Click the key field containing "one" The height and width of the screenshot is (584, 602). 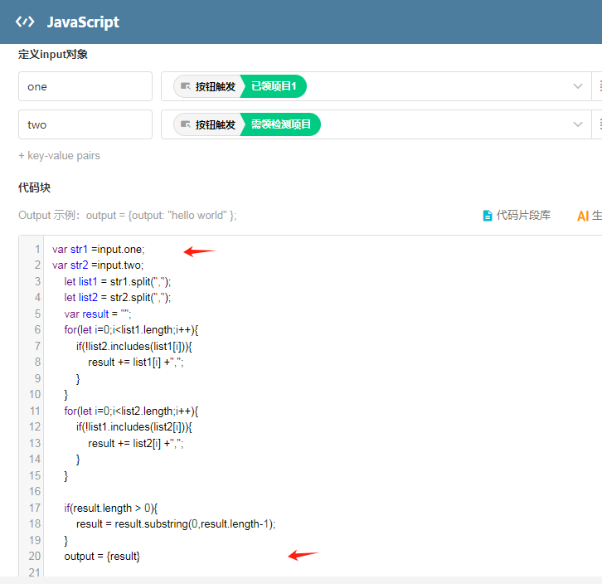(x=85, y=86)
